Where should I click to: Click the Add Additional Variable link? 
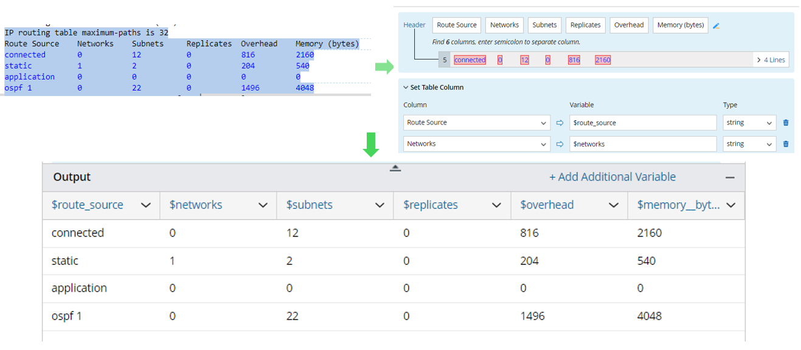point(612,177)
